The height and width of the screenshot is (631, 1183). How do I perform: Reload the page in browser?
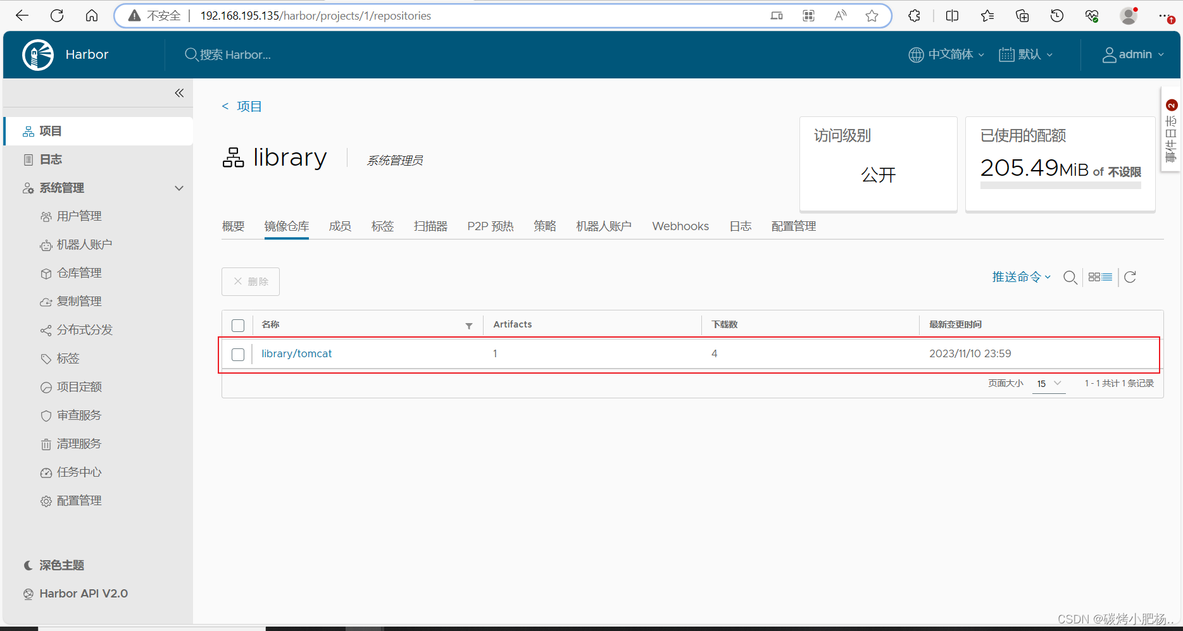click(57, 16)
